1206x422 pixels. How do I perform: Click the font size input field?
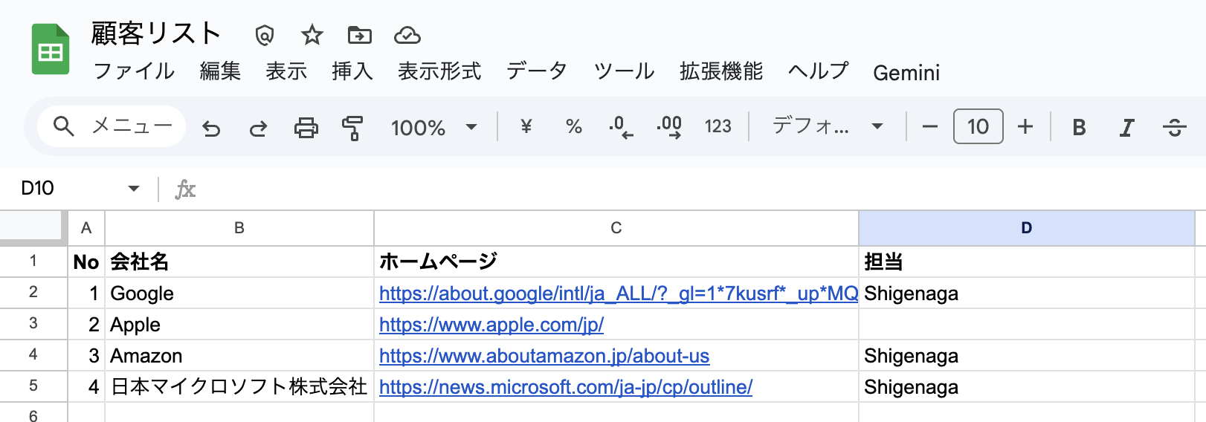[978, 127]
